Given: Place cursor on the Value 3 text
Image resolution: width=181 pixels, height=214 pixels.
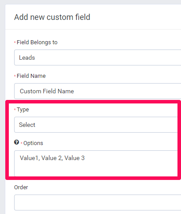Looking at the screenshot, I should [x=75, y=158].
